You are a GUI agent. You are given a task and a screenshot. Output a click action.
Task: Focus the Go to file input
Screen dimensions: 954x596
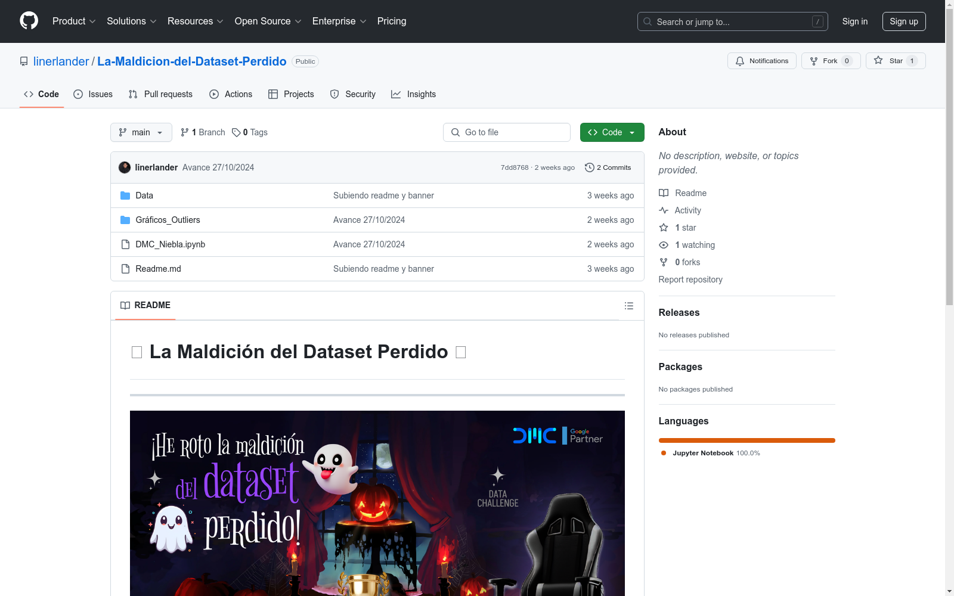[507, 132]
